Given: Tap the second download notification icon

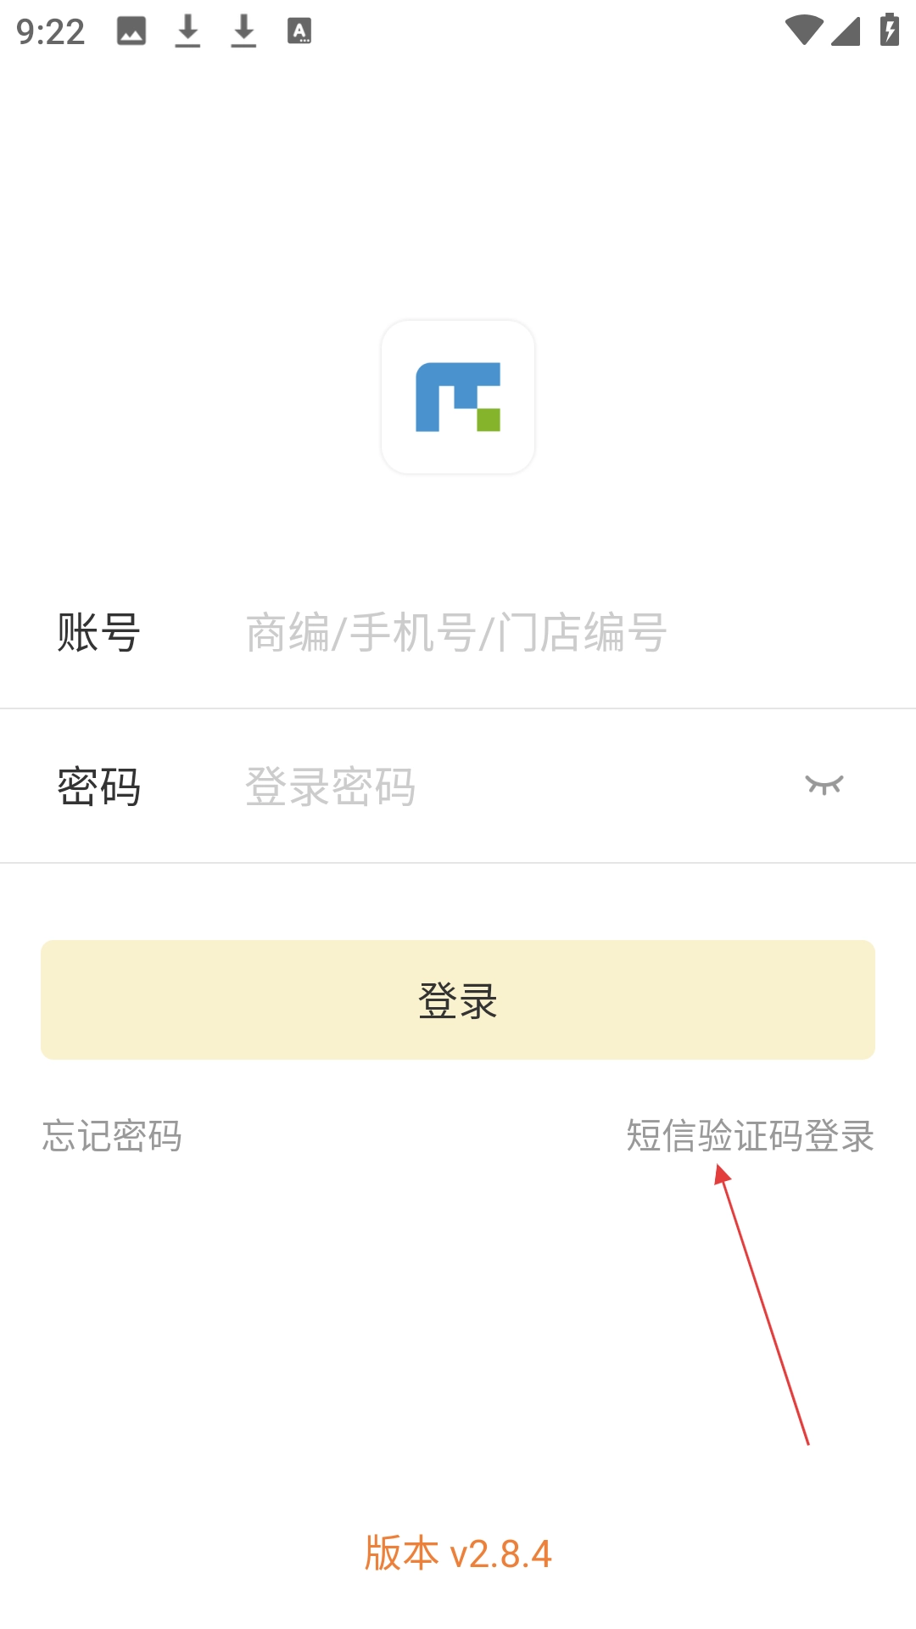Looking at the screenshot, I should coord(243,31).
